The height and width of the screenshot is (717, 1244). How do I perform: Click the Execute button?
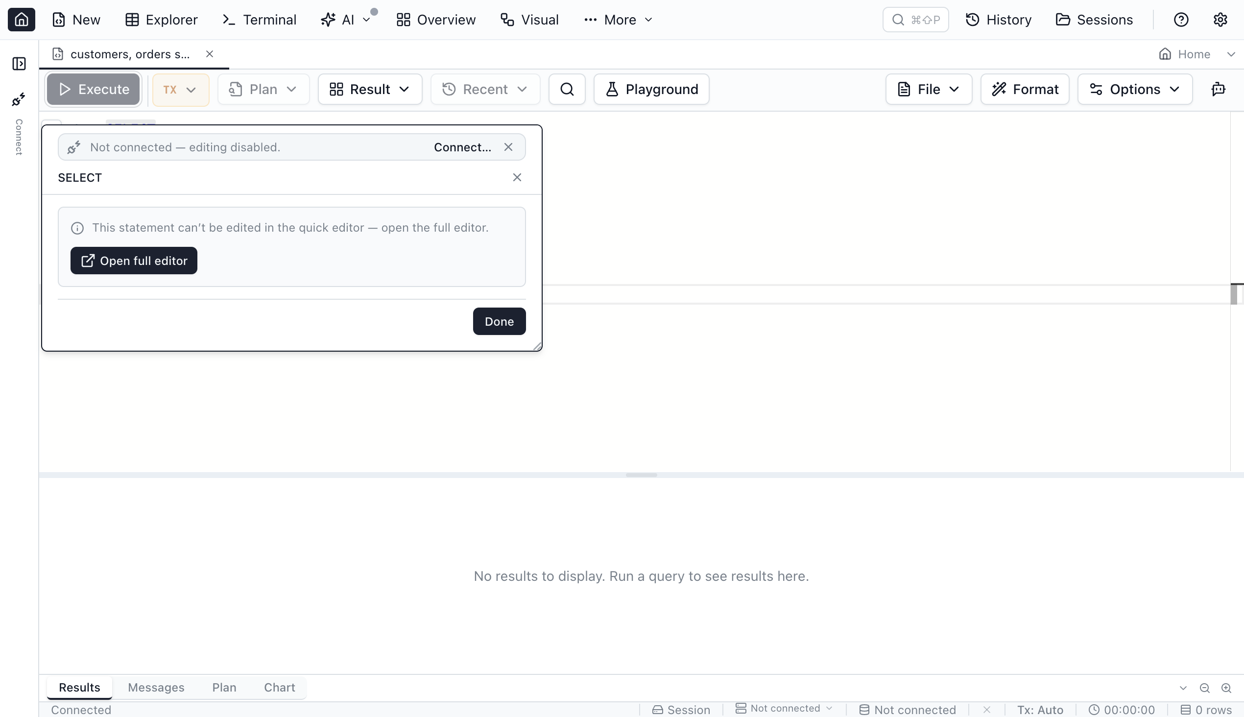click(x=93, y=89)
